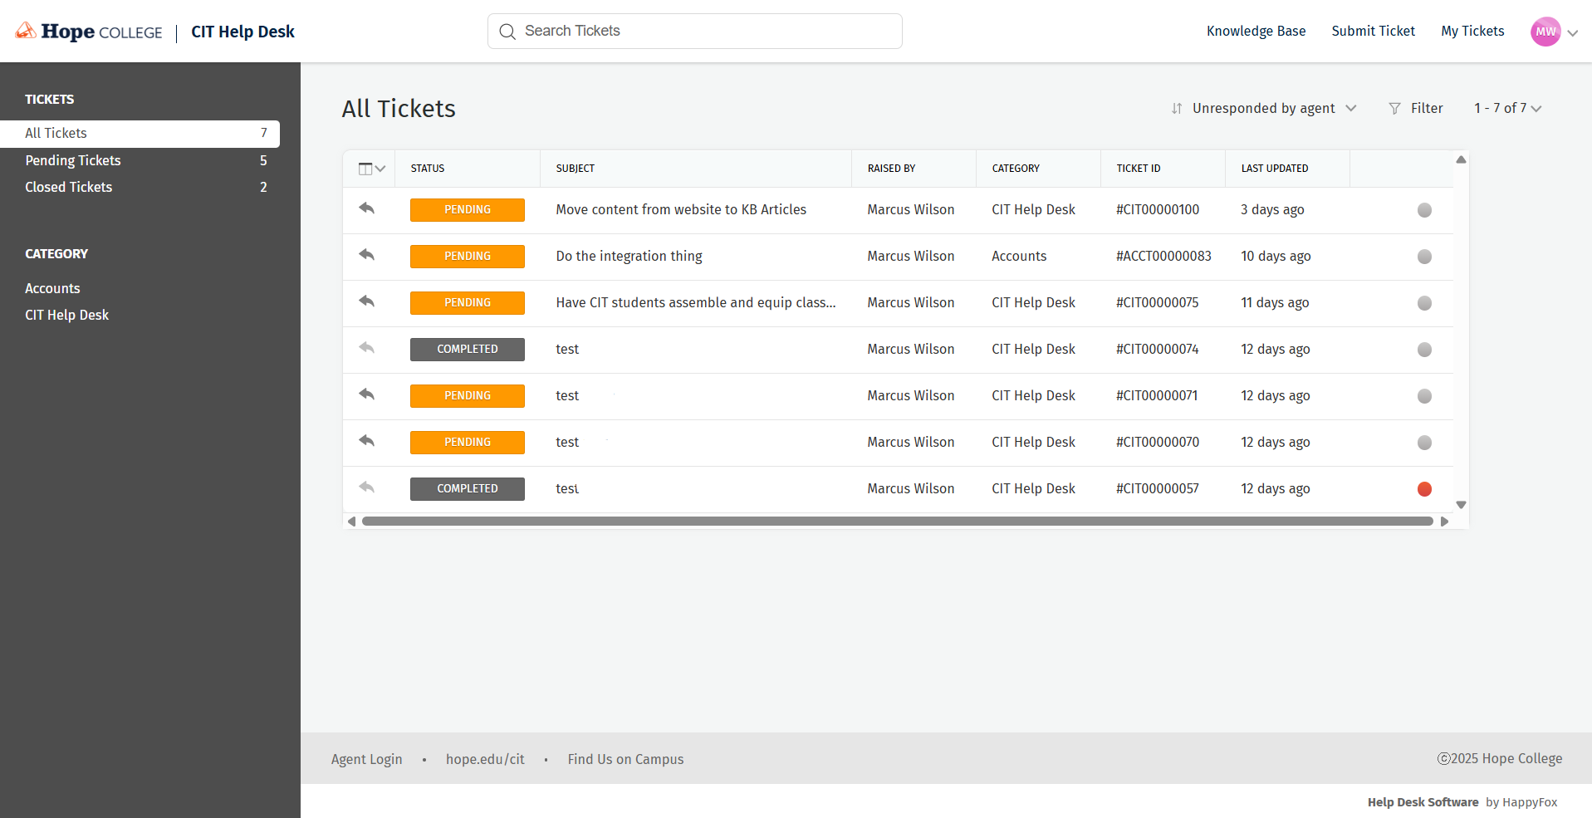Click COMPLETED badge on ticket #CIT00000057
The width and height of the screenshot is (1592, 818).
[x=468, y=489]
